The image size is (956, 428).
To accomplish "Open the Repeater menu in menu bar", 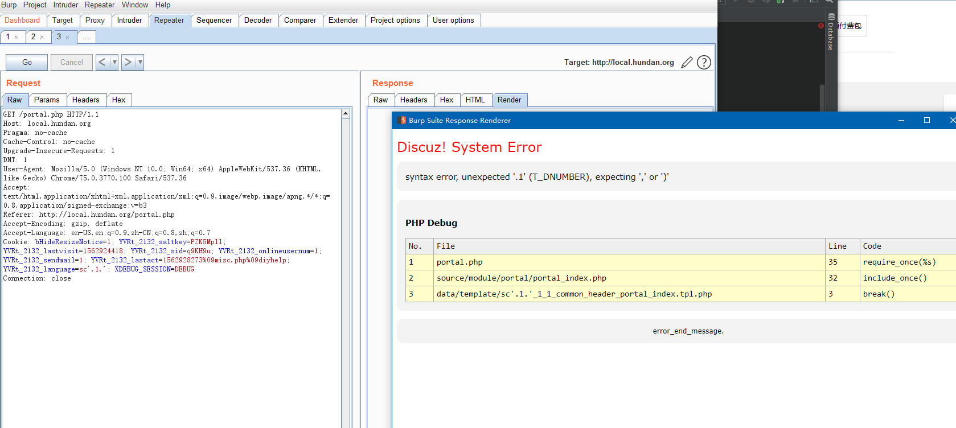I will pyautogui.click(x=100, y=5).
